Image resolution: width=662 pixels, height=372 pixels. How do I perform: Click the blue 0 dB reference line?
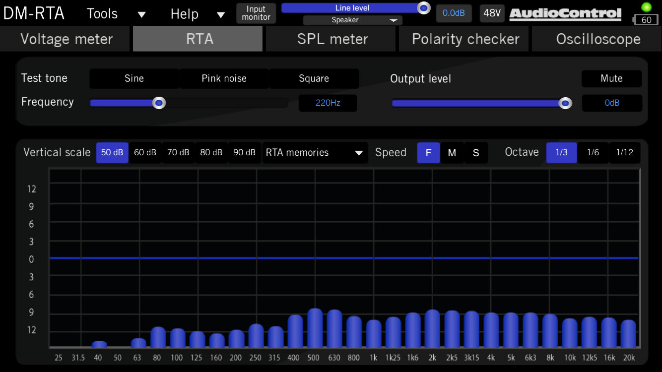(x=343, y=258)
